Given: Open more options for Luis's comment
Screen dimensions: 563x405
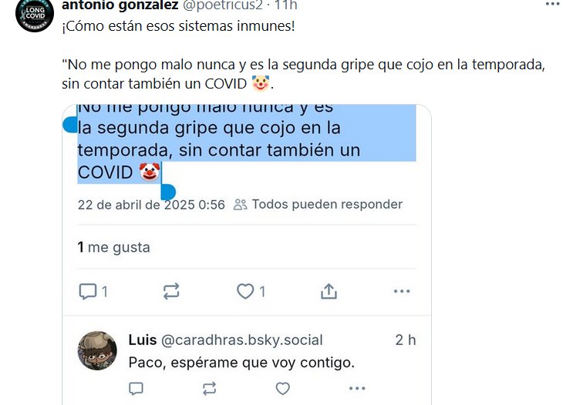Looking at the screenshot, I should tap(357, 388).
